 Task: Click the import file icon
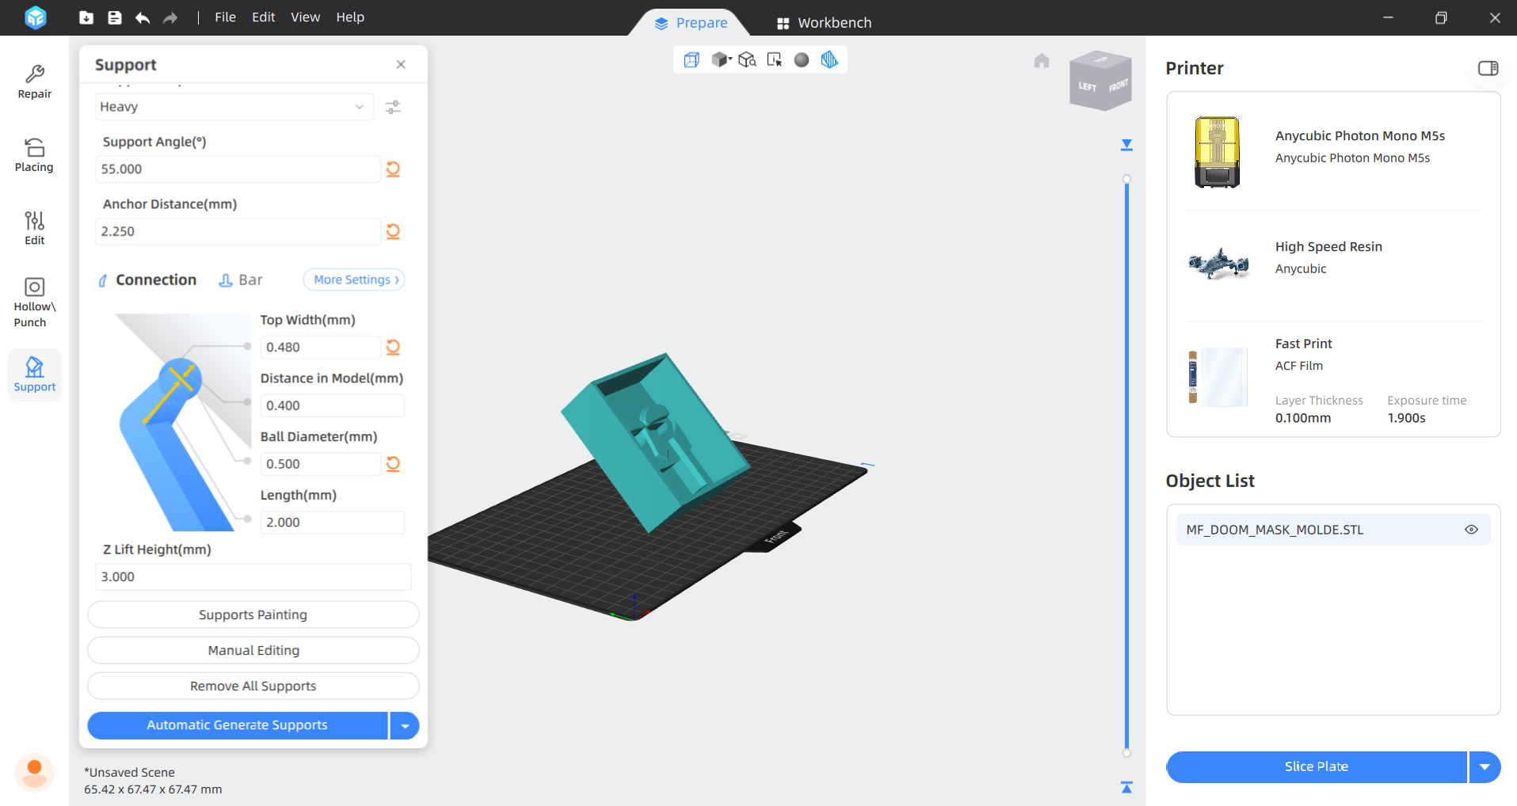pos(86,17)
